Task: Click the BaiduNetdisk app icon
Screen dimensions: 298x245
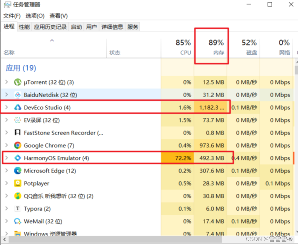Action: tap(17, 95)
